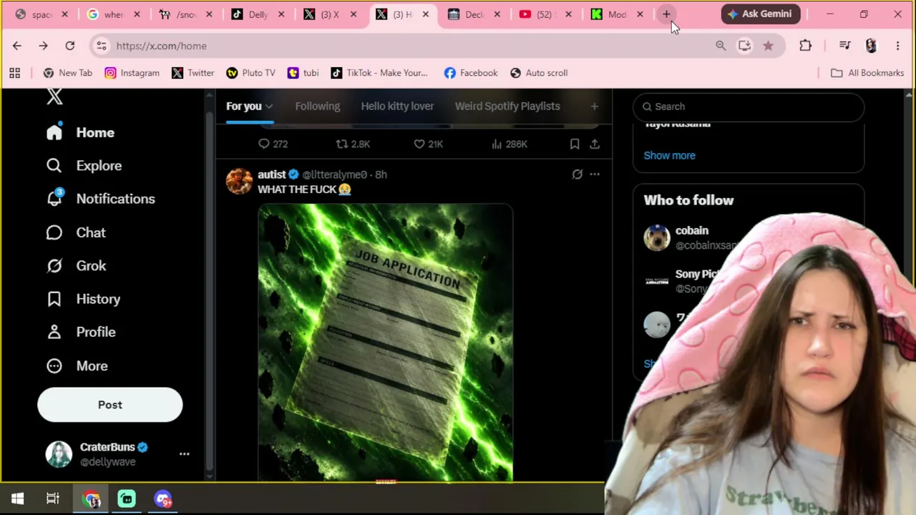
Task: Open the tubi bookmark
Action: (x=303, y=73)
